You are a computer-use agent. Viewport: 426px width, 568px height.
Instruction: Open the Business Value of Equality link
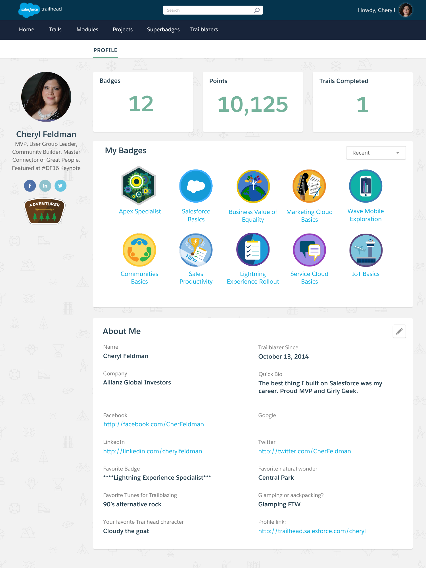coord(253,216)
